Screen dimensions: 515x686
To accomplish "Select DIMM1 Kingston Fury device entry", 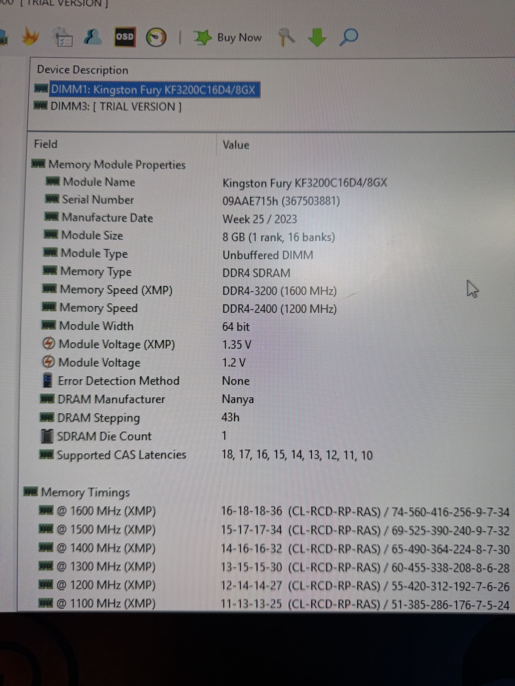I will [x=154, y=89].
